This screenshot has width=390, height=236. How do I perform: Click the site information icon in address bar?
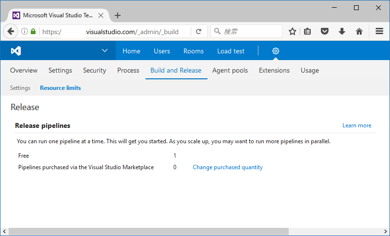(x=24, y=31)
